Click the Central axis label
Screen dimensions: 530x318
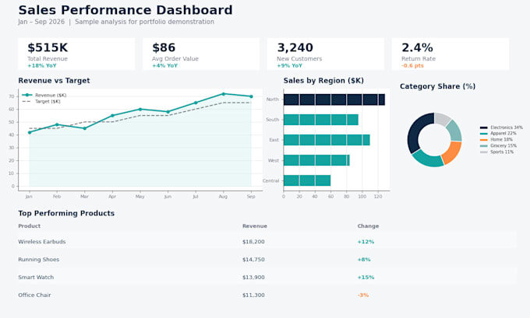pos(270,180)
